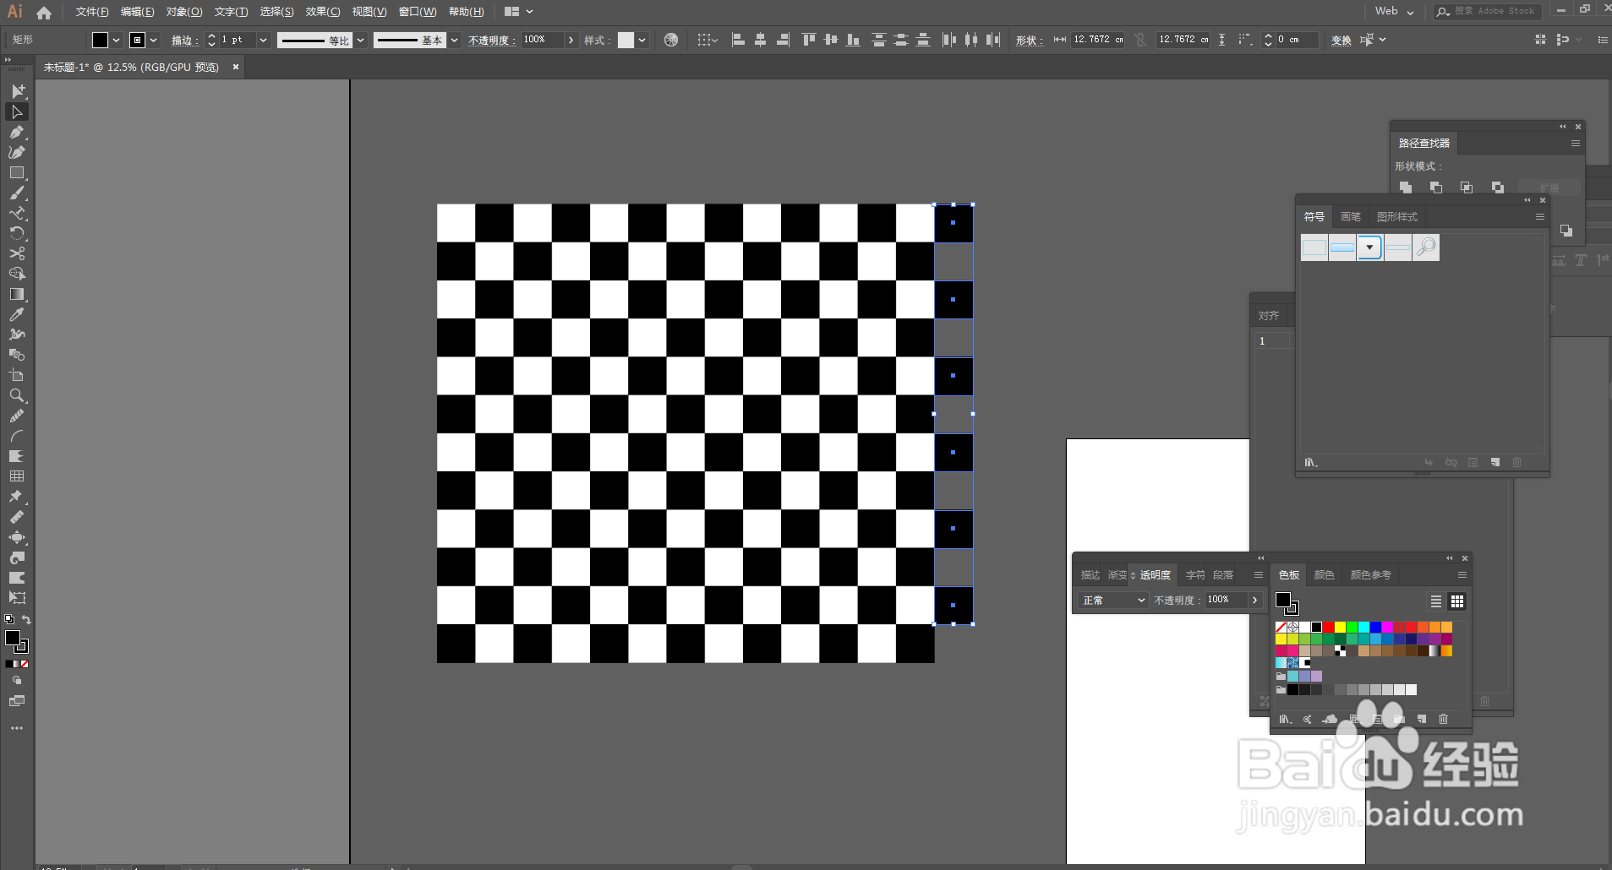Open the 等比 width profile dropdown
Image resolution: width=1612 pixels, height=870 pixels.
[361, 40]
